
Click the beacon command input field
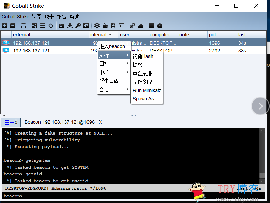click(x=134, y=196)
